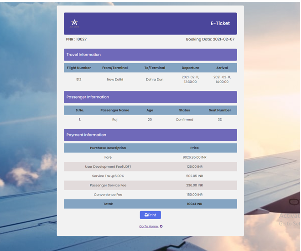Click the Status column header
Image resolution: width=301 pixels, height=251 pixels.
(185, 110)
